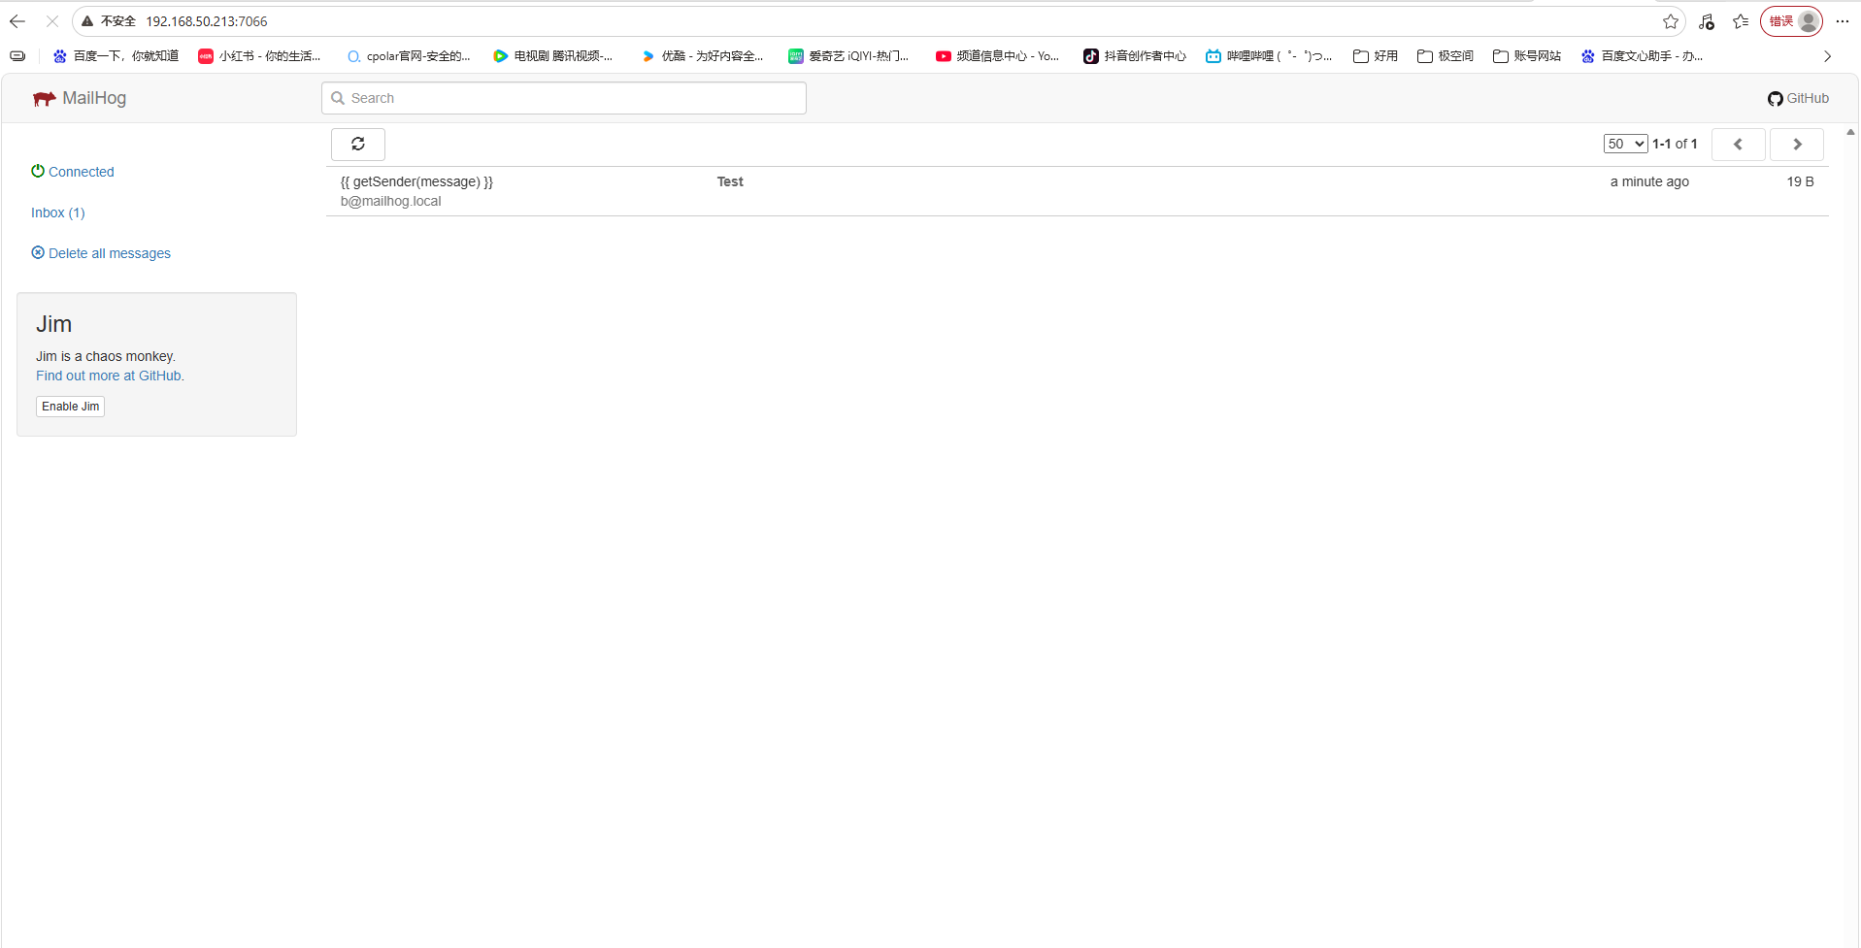The width and height of the screenshot is (1861, 948).
Task: Go to next page of messages
Action: (1796, 145)
